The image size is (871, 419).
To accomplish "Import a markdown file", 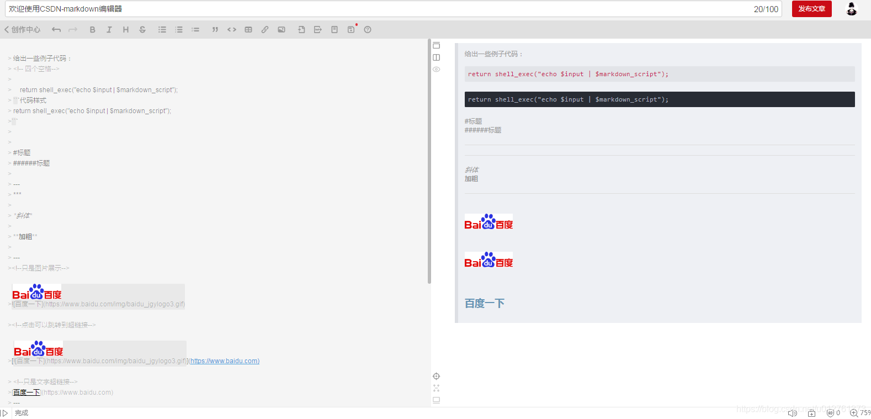I will click(301, 30).
